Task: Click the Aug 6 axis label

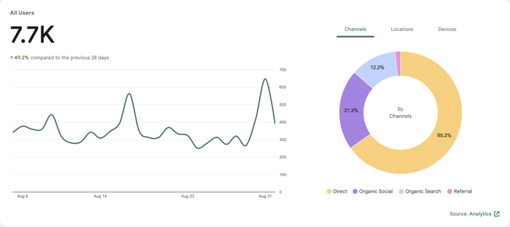Action: (x=22, y=196)
